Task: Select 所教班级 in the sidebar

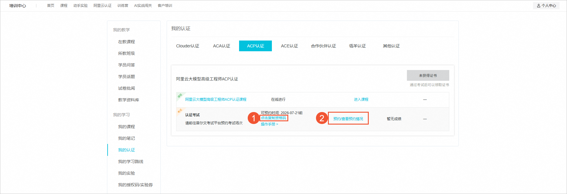Action: [x=126, y=53]
